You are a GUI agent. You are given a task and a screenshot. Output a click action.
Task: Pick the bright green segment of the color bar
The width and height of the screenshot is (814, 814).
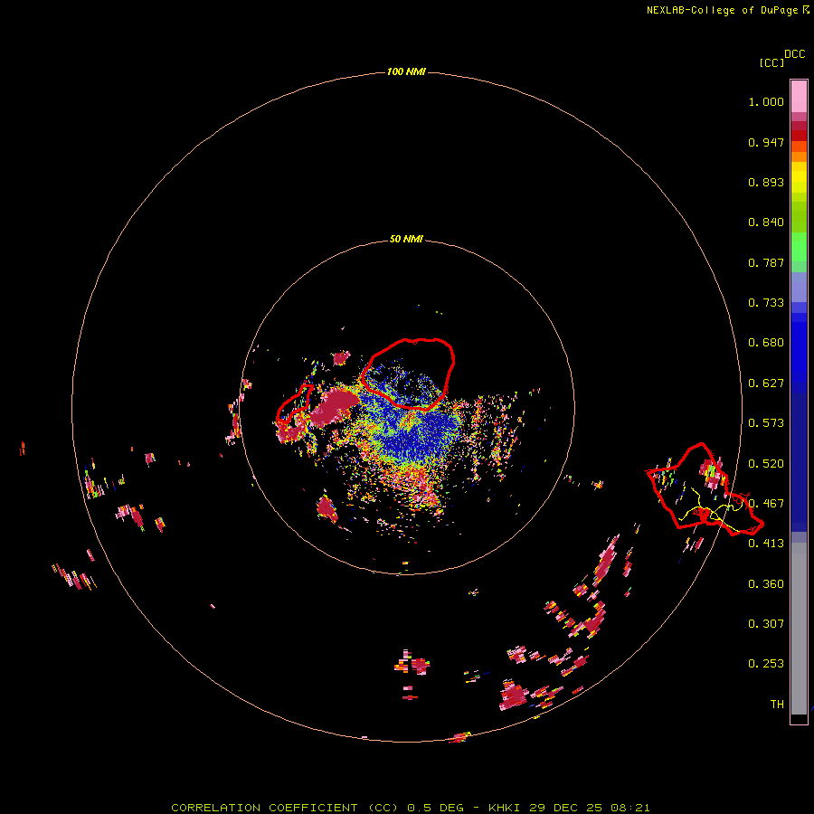799,247
